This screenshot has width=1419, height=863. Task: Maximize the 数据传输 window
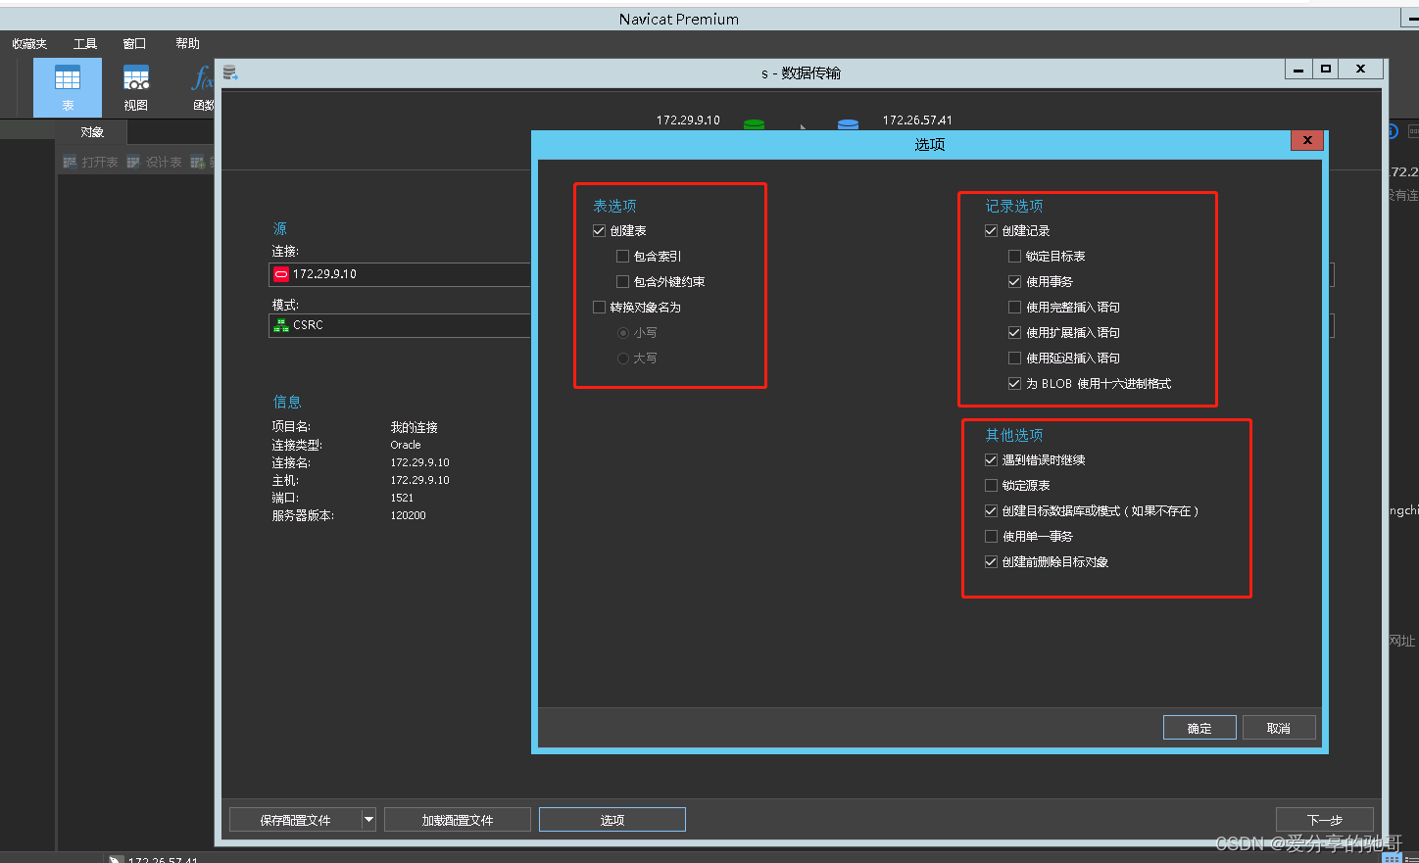click(1326, 69)
